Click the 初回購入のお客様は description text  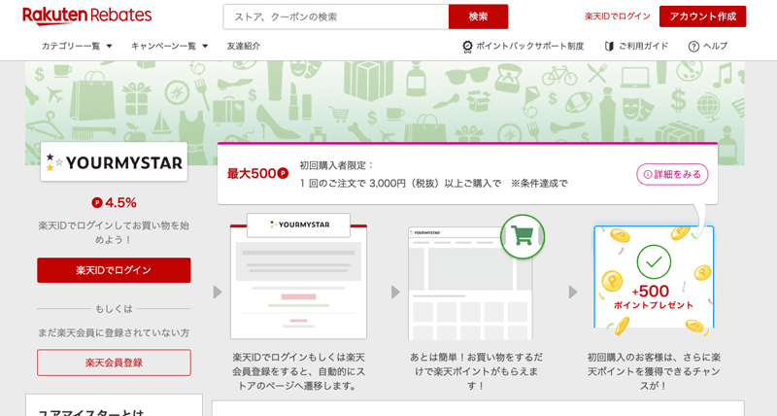[x=654, y=371]
